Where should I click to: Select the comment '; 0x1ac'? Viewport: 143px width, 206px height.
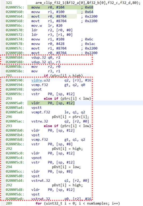coord(88,44)
